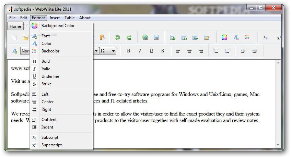This screenshot has height=158, width=291.
Task: Choose Background Color in the Format menu
Action: pos(61,26)
